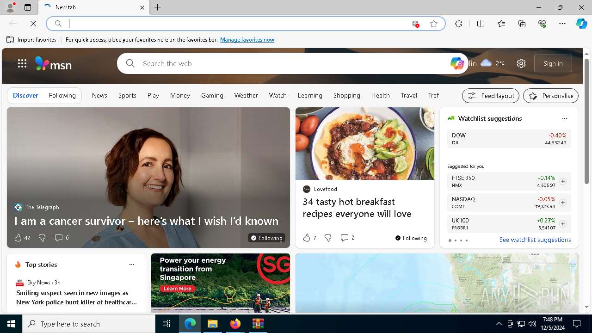Open the Shopping category

pos(347,95)
